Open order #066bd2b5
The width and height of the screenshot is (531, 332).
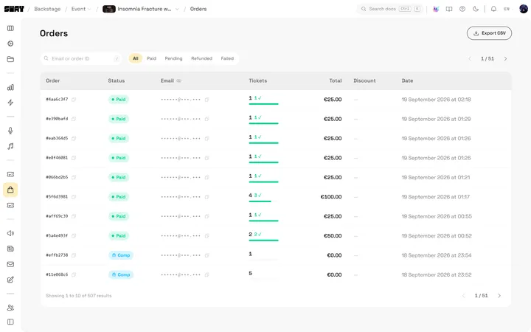[x=57, y=178]
